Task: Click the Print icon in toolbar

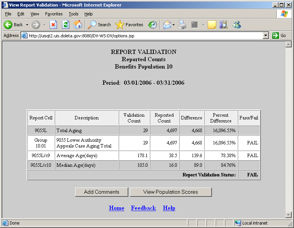Action: tap(182, 25)
